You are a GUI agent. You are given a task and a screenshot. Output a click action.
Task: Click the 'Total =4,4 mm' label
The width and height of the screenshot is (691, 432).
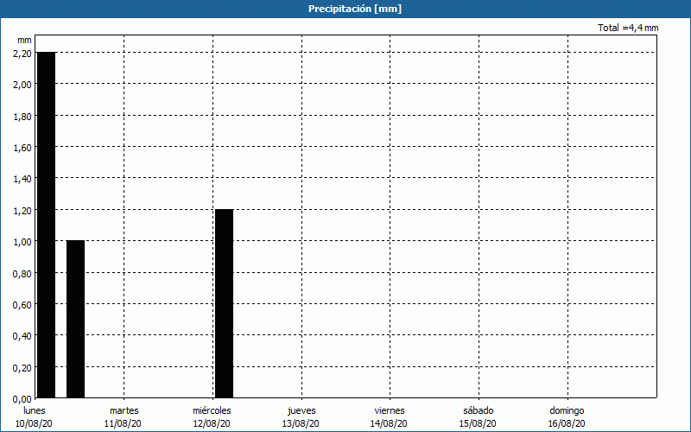[x=628, y=28]
